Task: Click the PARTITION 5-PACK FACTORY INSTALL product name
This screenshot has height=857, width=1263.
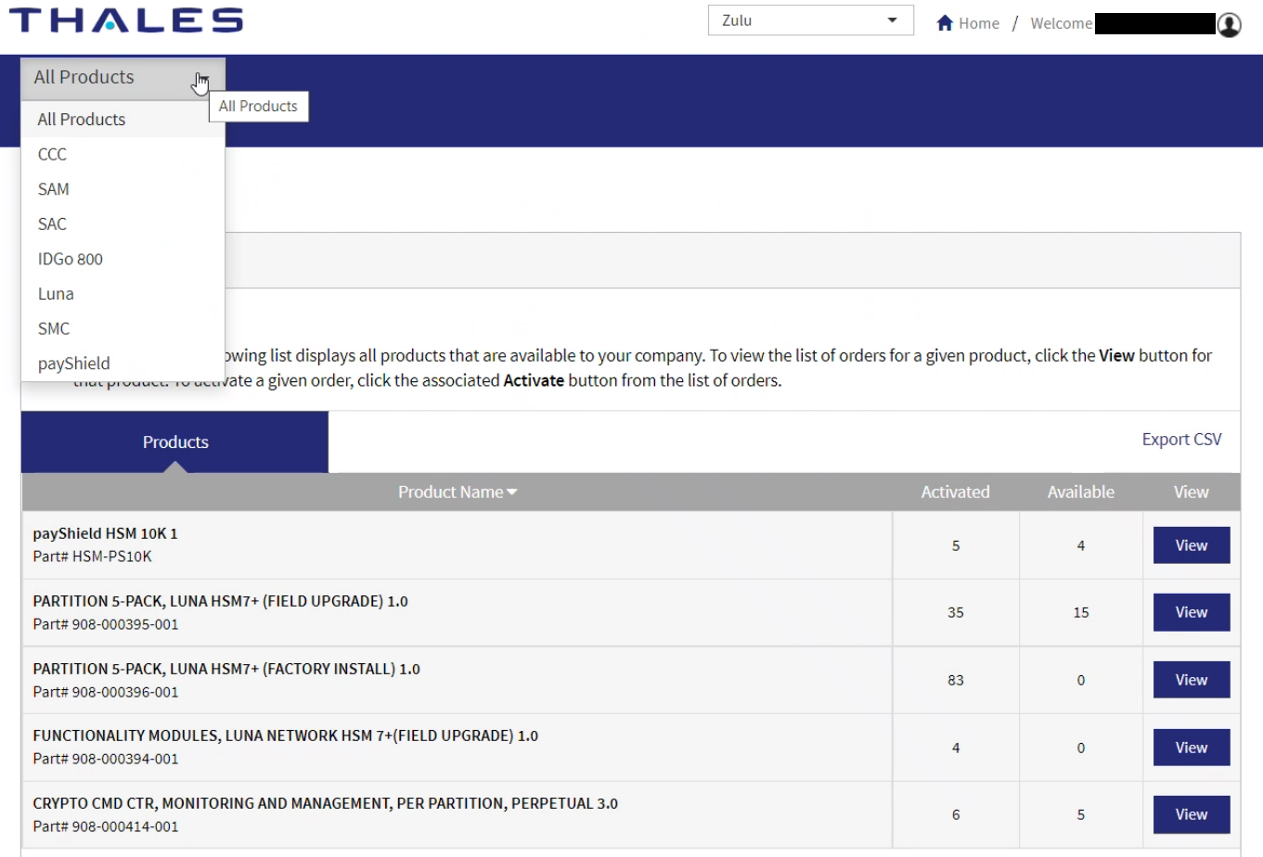Action: [226, 669]
